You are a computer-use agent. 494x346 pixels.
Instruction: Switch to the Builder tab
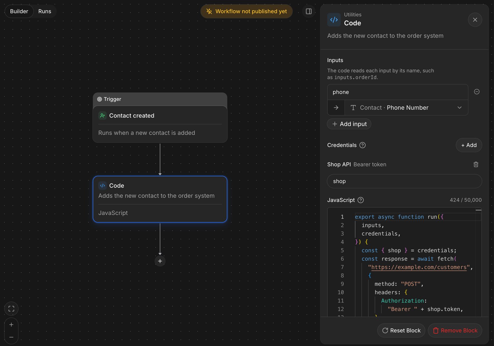coord(19,11)
